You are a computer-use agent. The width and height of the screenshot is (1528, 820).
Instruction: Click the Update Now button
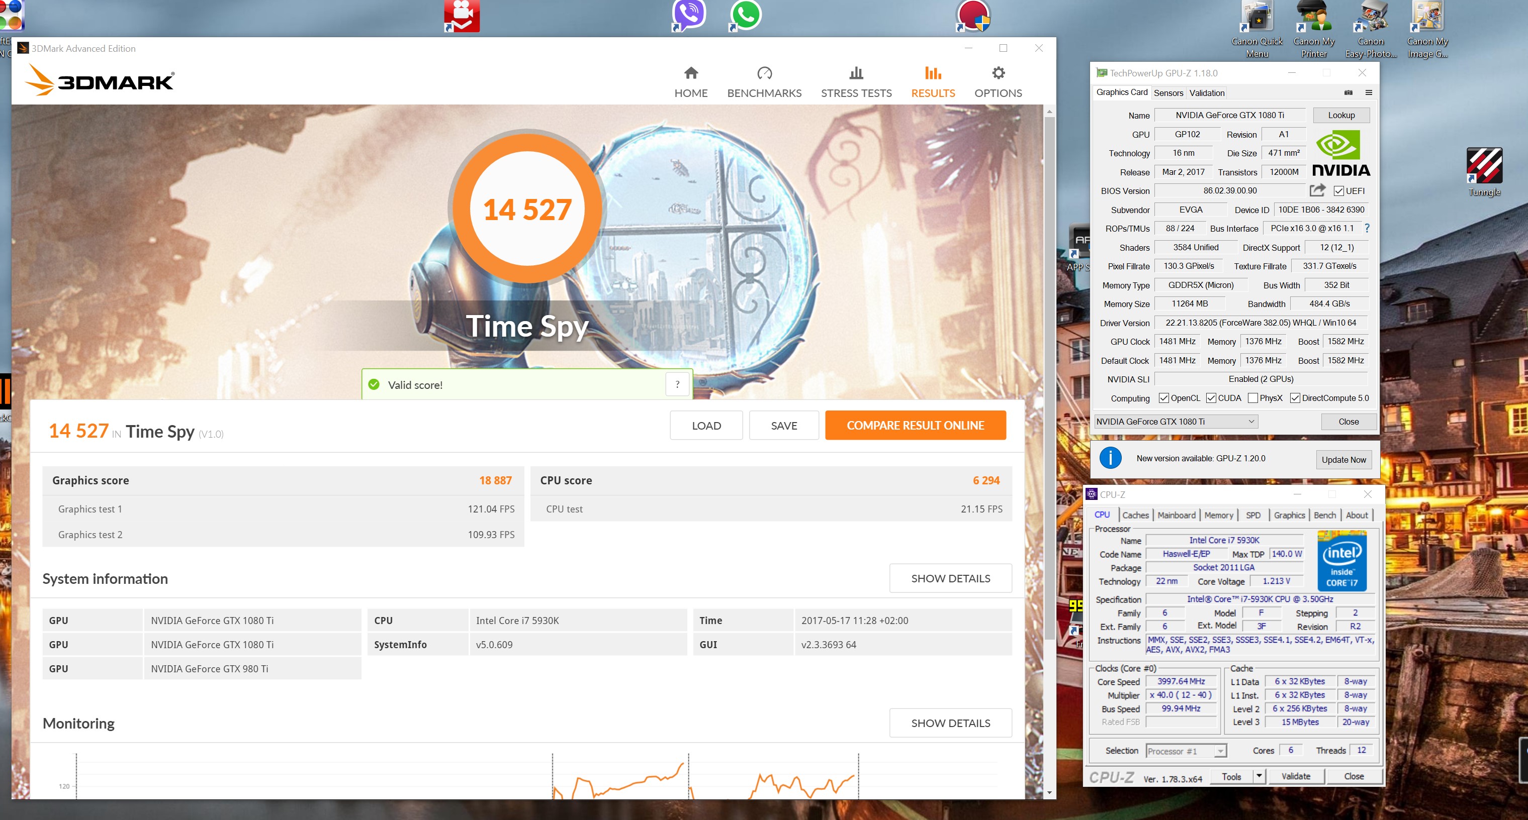click(1343, 460)
